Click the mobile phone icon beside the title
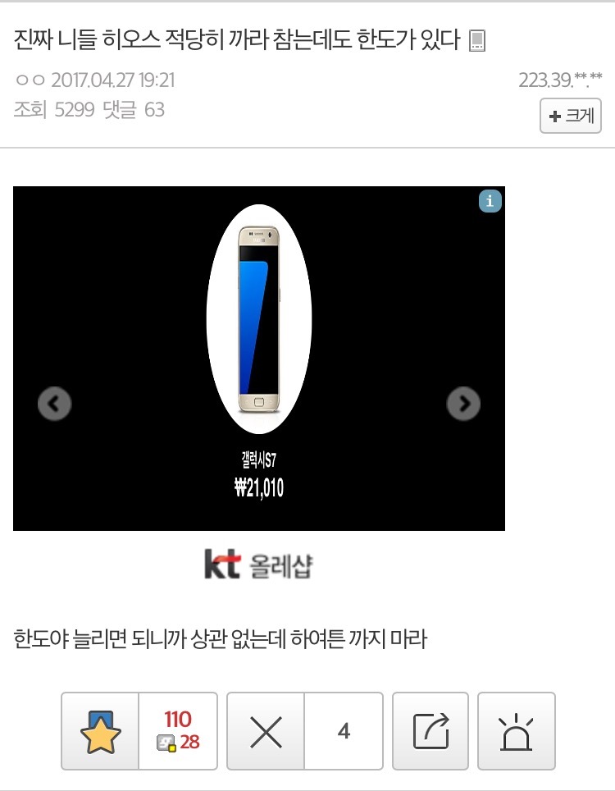This screenshot has height=791, width=615. pyautogui.click(x=477, y=41)
